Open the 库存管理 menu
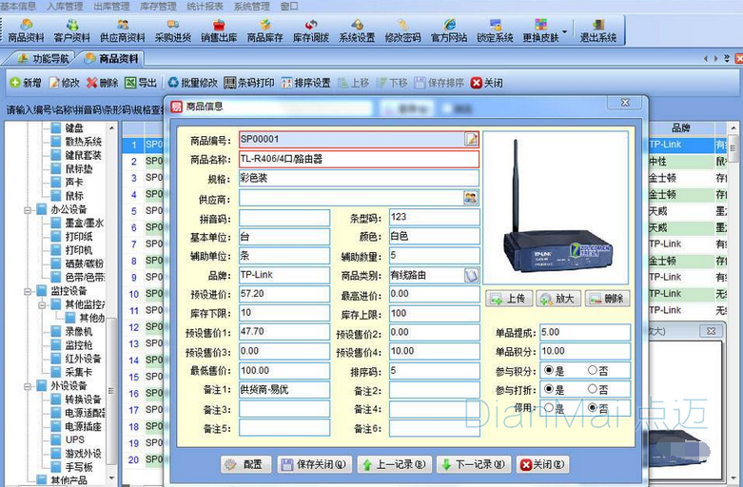The width and height of the screenshot is (743, 487). tap(158, 6)
